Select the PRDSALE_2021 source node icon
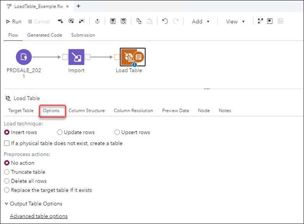Screen dimensions: 304x224 [x=24, y=57]
